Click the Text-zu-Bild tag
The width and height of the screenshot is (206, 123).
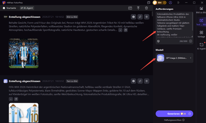tap(72, 81)
